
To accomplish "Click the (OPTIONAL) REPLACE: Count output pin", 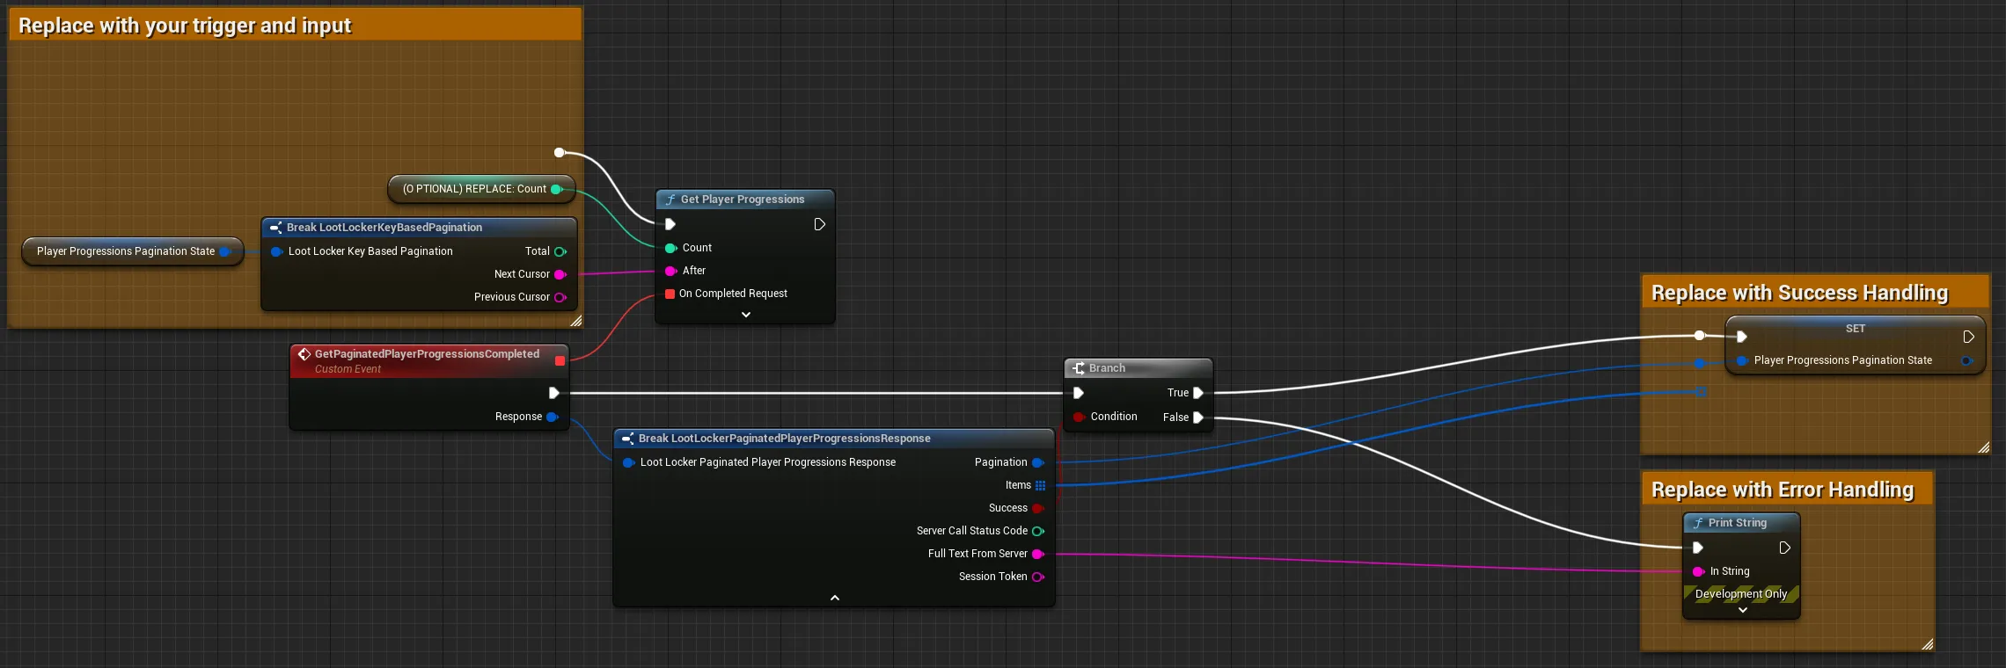I will click(x=556, y=189).
